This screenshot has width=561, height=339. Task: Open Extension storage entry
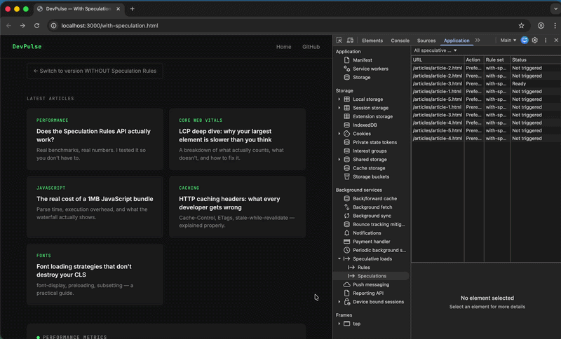click(372, 116)
